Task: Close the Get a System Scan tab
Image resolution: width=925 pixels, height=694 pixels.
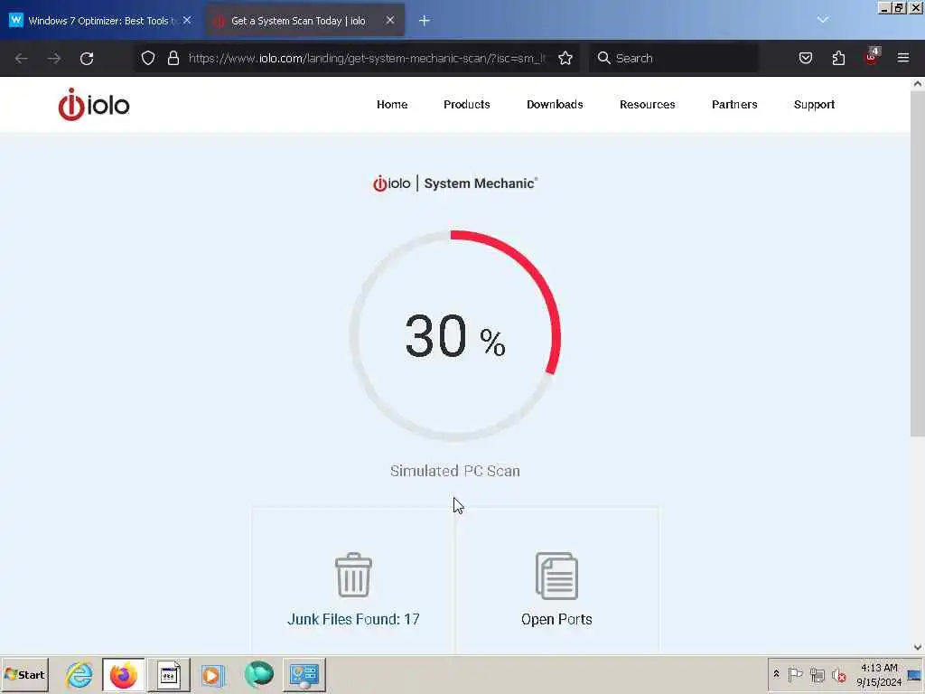Action: (x=390, y=20)
